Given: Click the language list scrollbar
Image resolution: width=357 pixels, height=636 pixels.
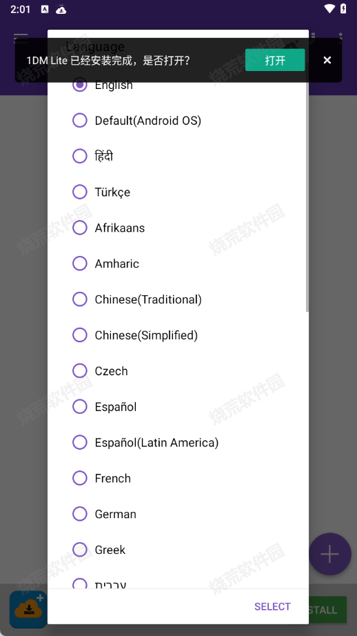Looking at the screenshot, I should [x=307, y=195].
